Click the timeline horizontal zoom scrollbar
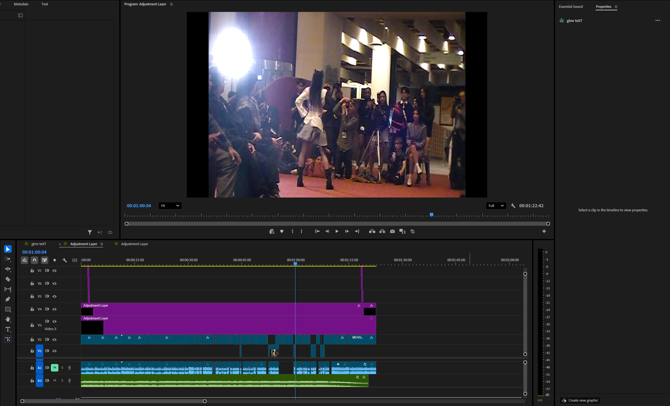 [113, 401]
